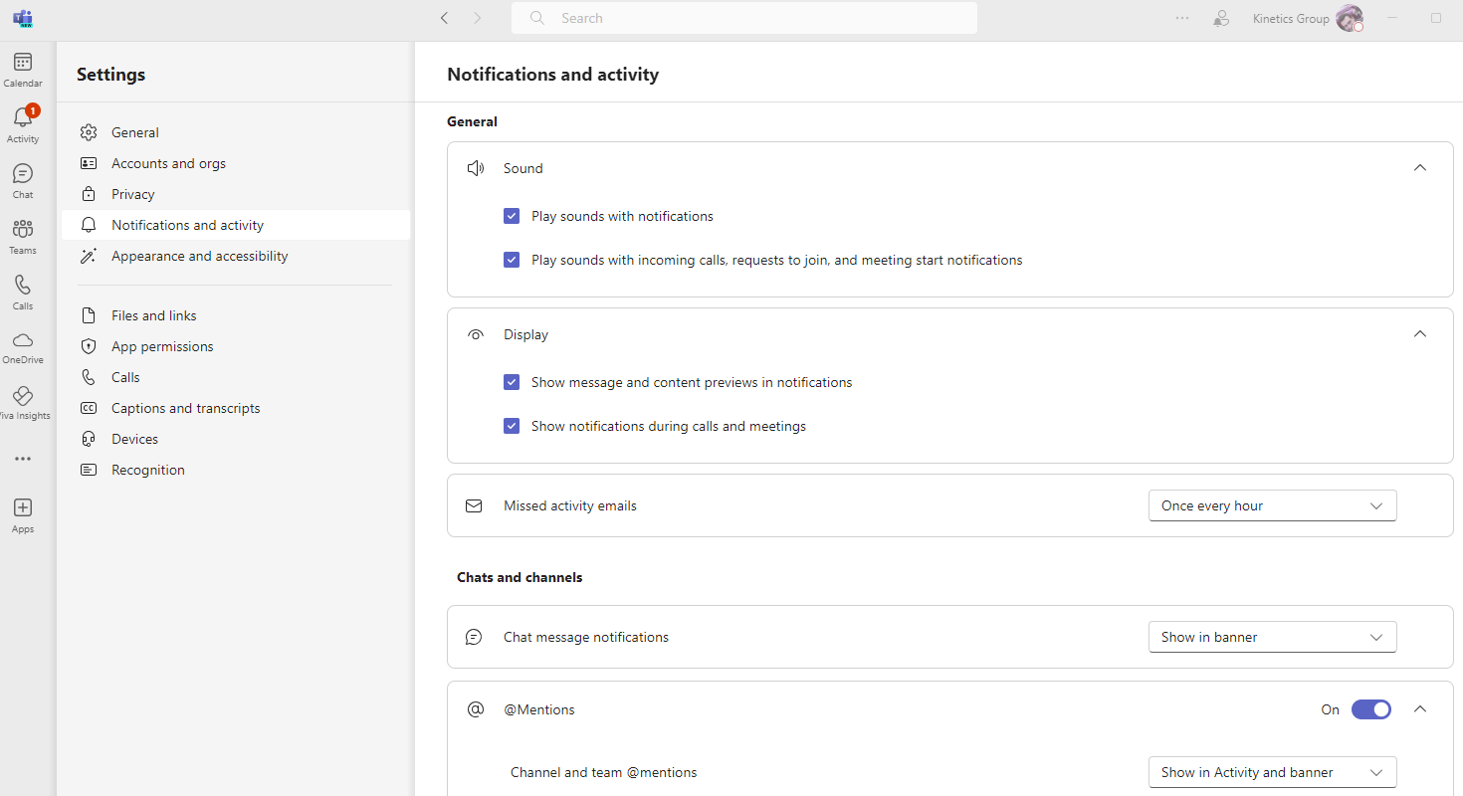
Task: Open Missed activity emails frequency dropdown
Action: (x=1272, y=505)
